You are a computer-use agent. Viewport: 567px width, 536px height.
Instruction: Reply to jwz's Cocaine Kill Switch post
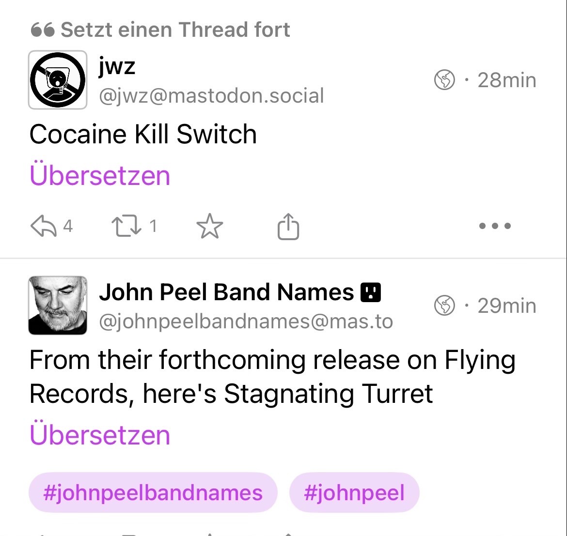point(44,226)
